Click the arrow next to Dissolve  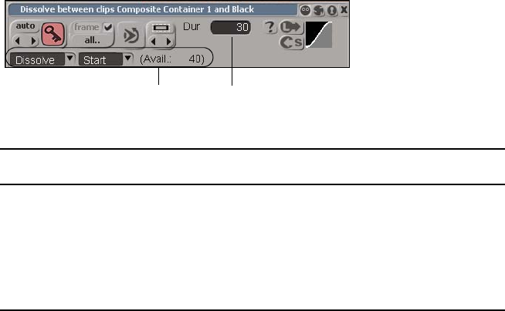69,59
